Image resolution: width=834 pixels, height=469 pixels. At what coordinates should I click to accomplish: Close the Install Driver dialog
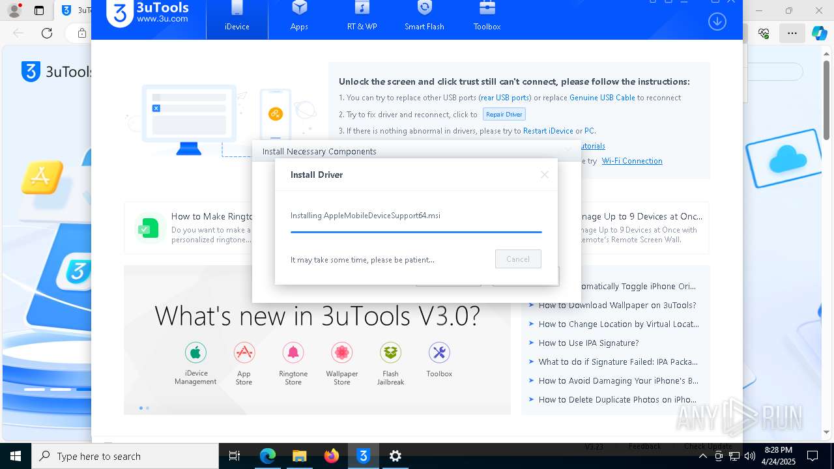(x=545, y=175)
